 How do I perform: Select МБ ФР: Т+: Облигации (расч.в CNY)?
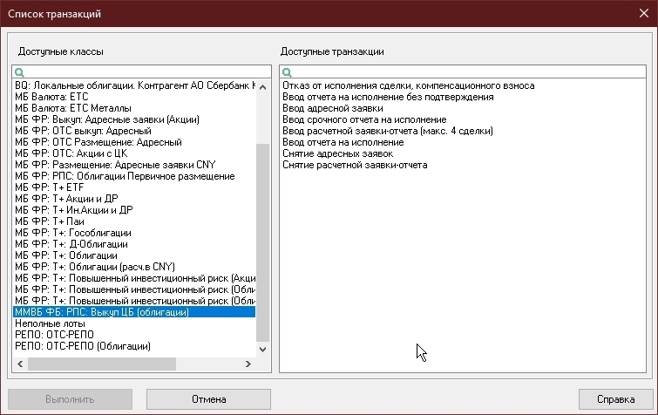click(134, 267)
